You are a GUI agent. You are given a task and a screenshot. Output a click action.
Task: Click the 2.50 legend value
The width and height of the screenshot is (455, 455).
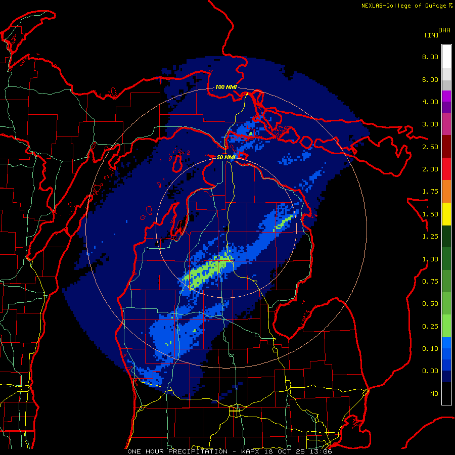(x=430, y=147)
